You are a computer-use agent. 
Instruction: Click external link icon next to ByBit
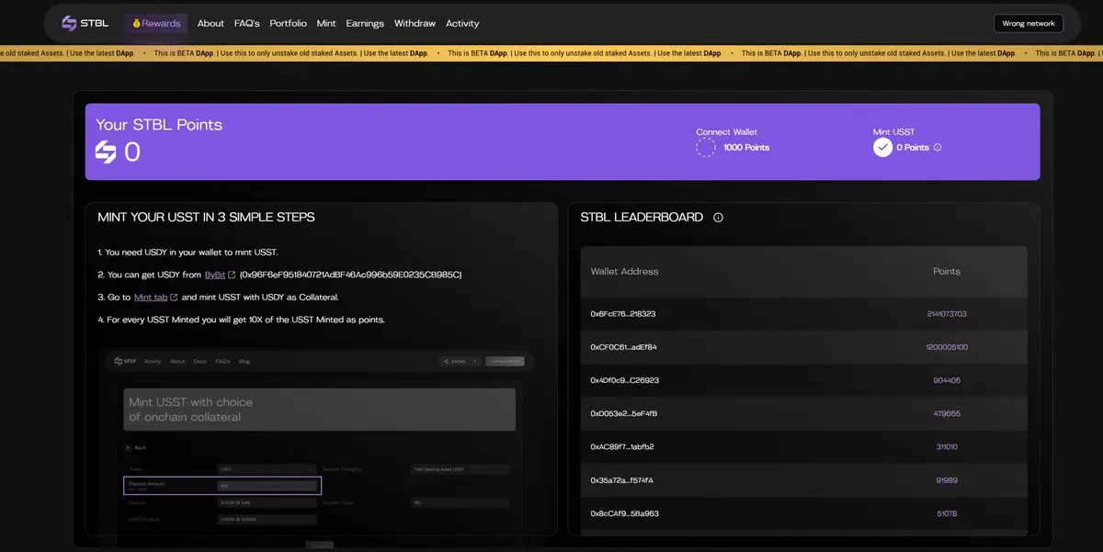tap(232, 275)
